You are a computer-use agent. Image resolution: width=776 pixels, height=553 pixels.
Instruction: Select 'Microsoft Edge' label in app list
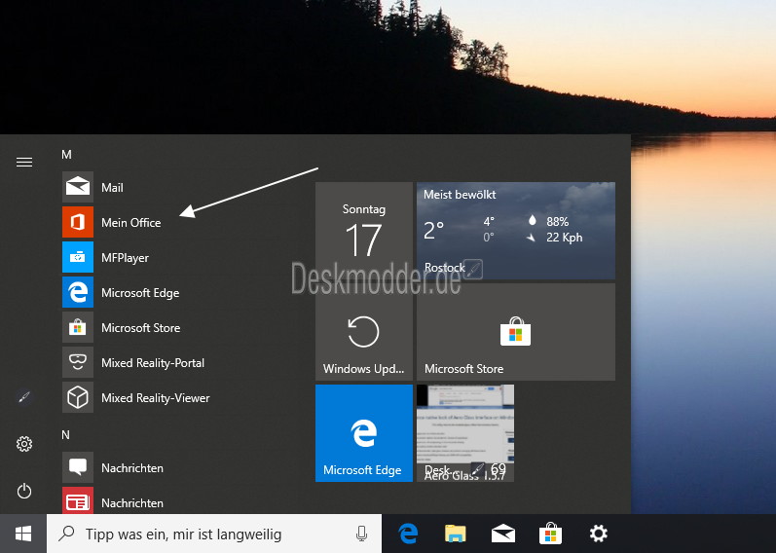pos(140,293)
